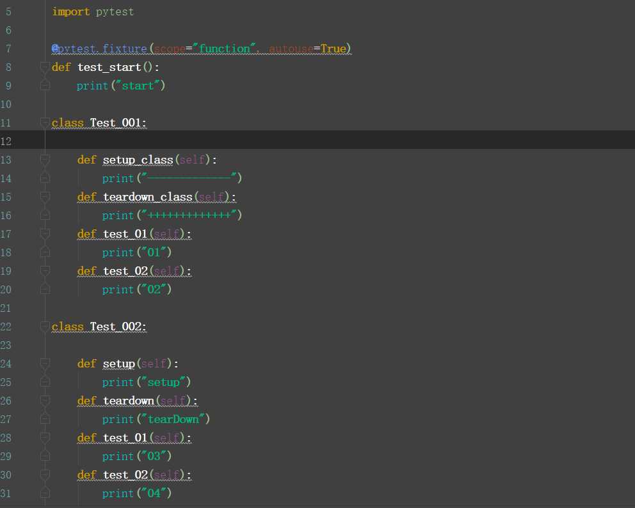Collapse test_02 fold marker on line 19

point(44,271)
